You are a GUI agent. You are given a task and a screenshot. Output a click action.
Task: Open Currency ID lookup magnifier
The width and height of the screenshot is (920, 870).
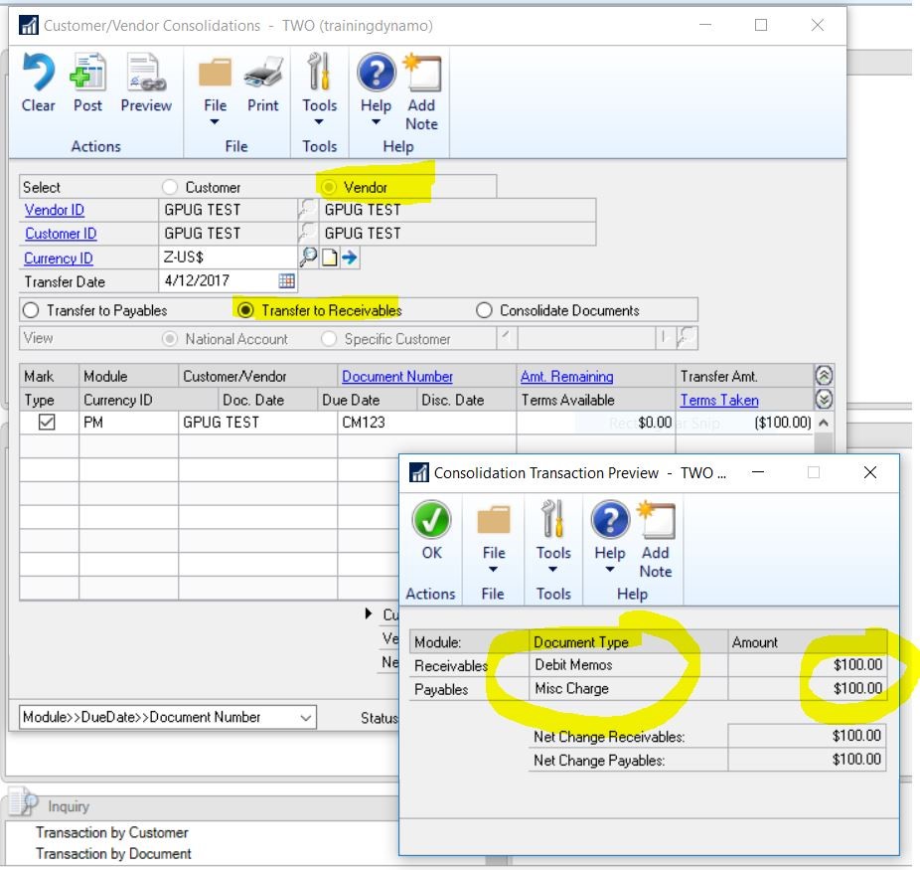point(309,258)
